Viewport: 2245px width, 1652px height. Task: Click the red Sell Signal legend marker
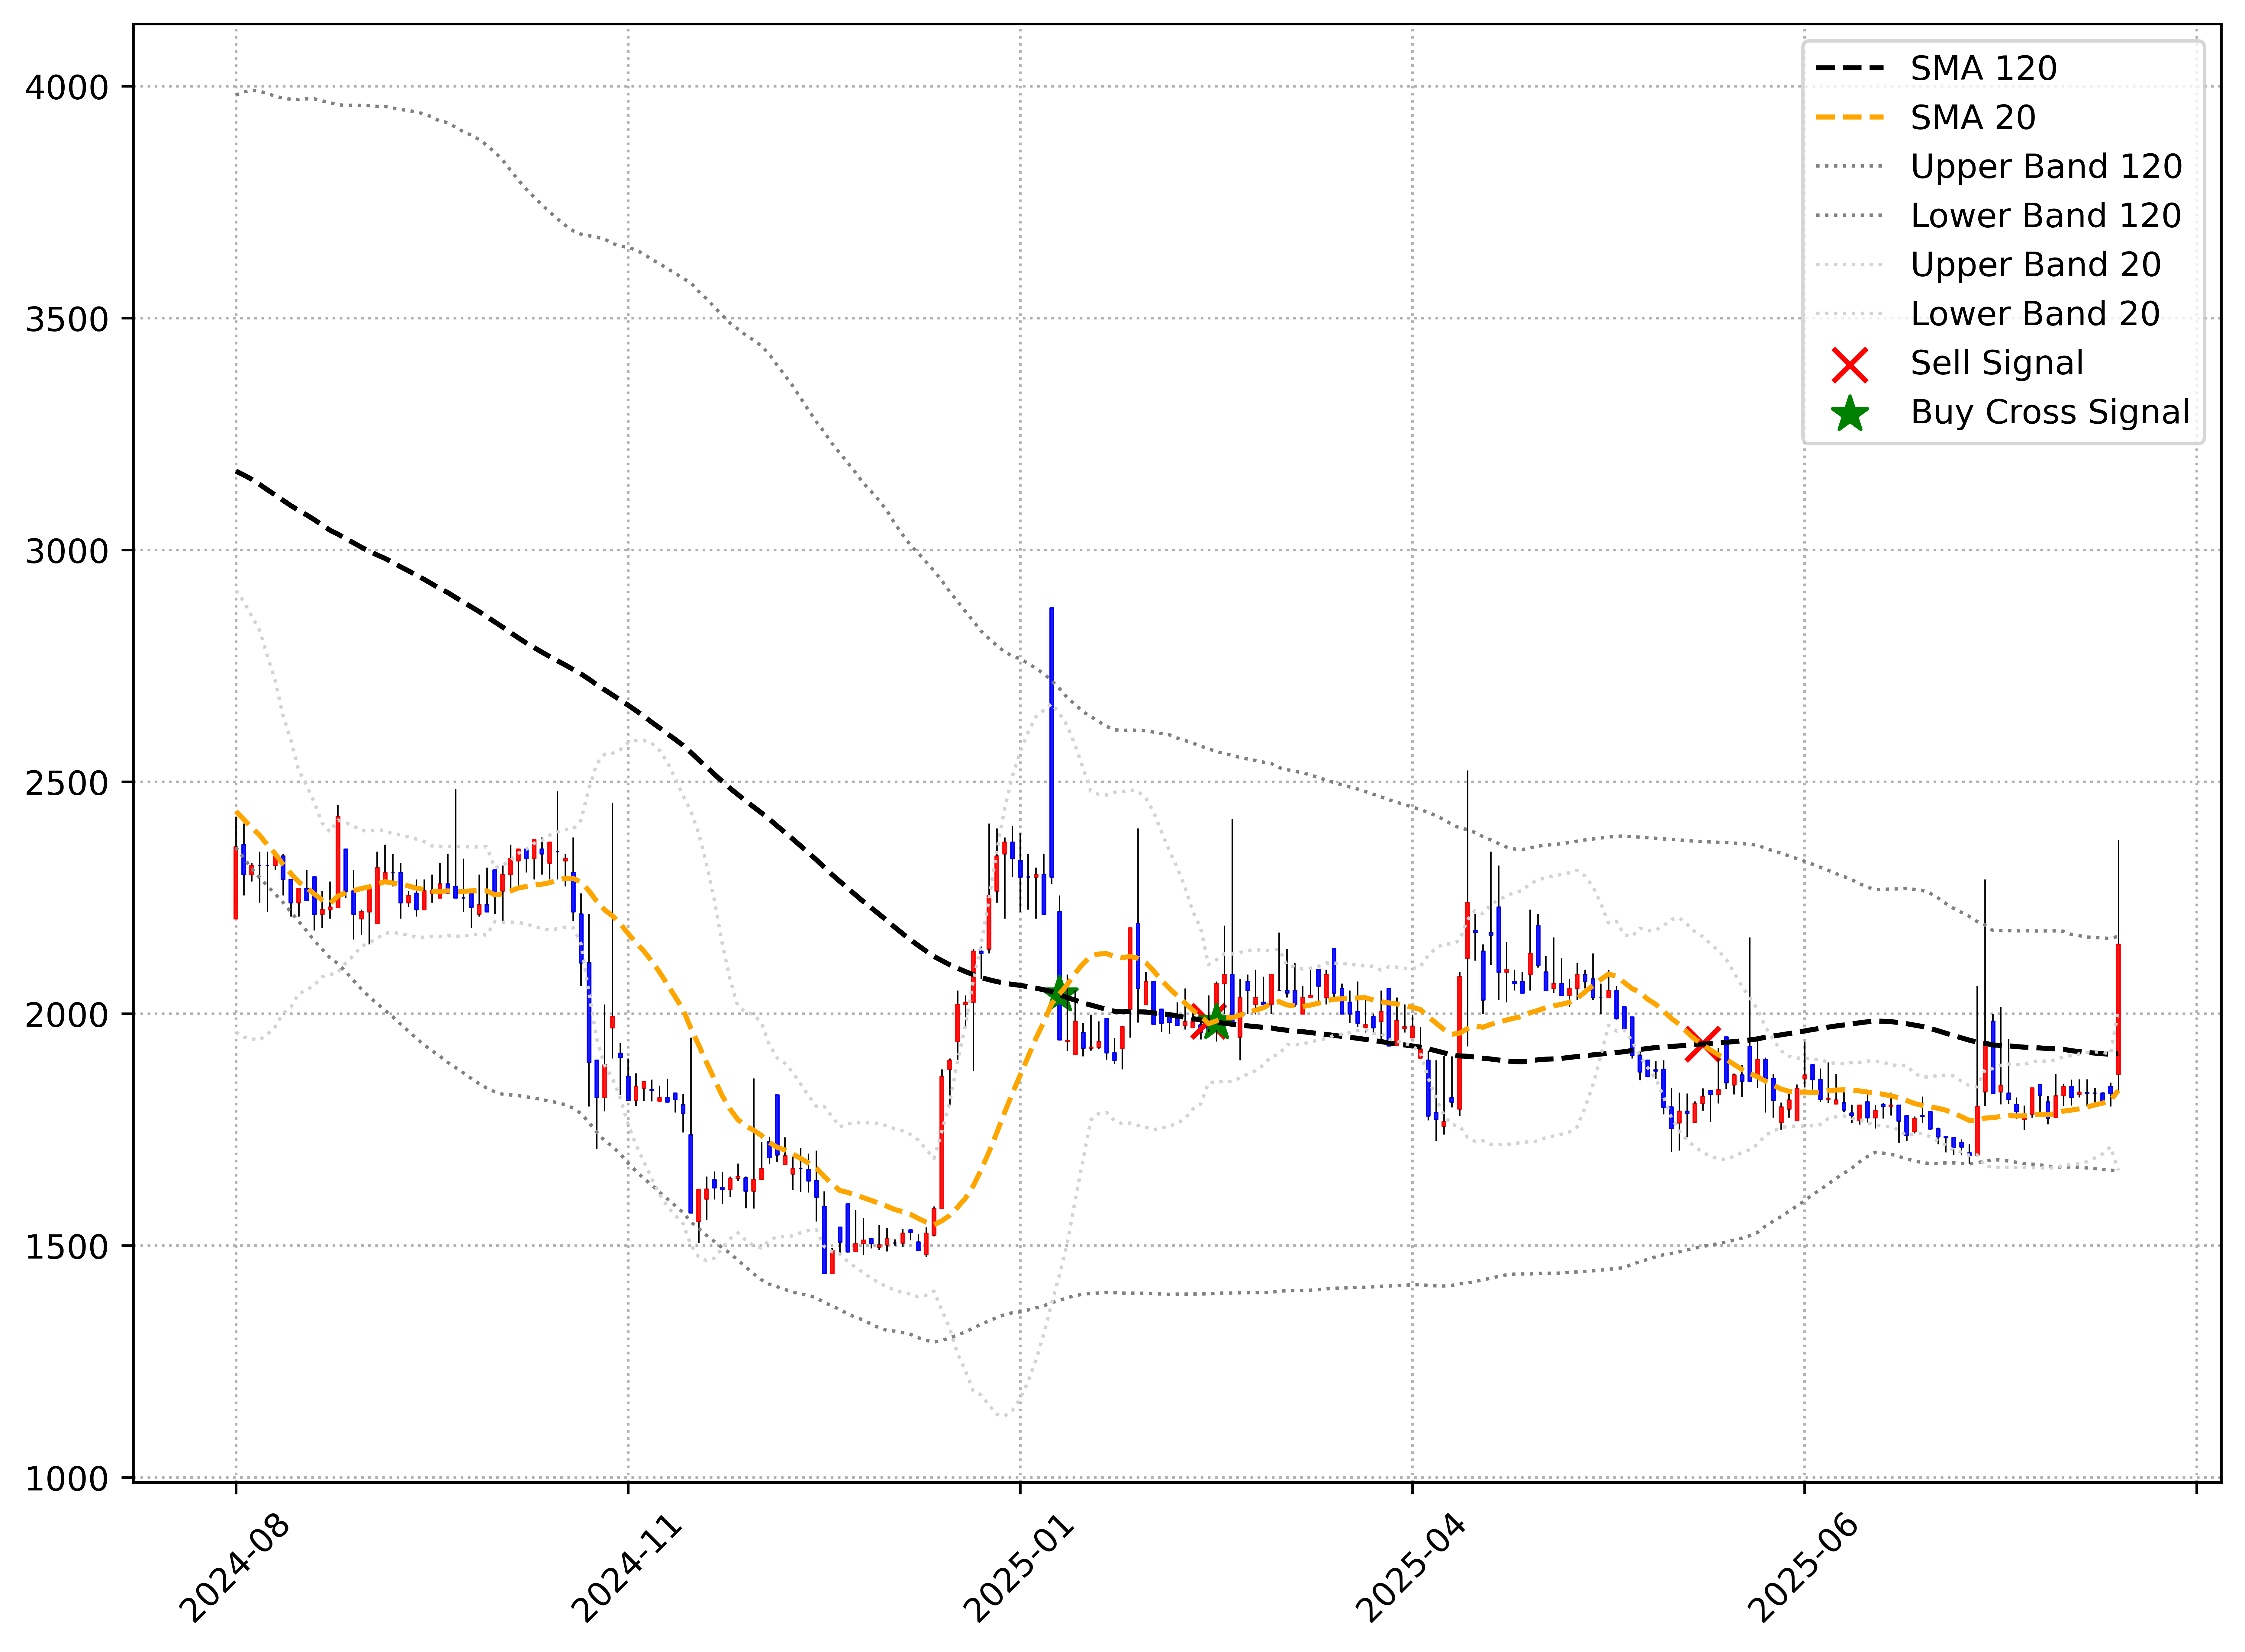click(1850, 365)
